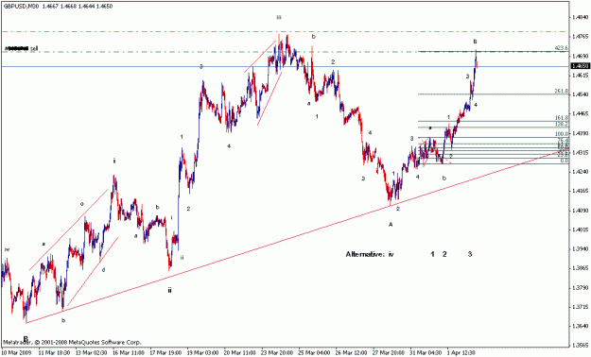Select the current price tag 1.4650 on axis
This screenshot has height=357, width=591.
(x=581, y=66)
